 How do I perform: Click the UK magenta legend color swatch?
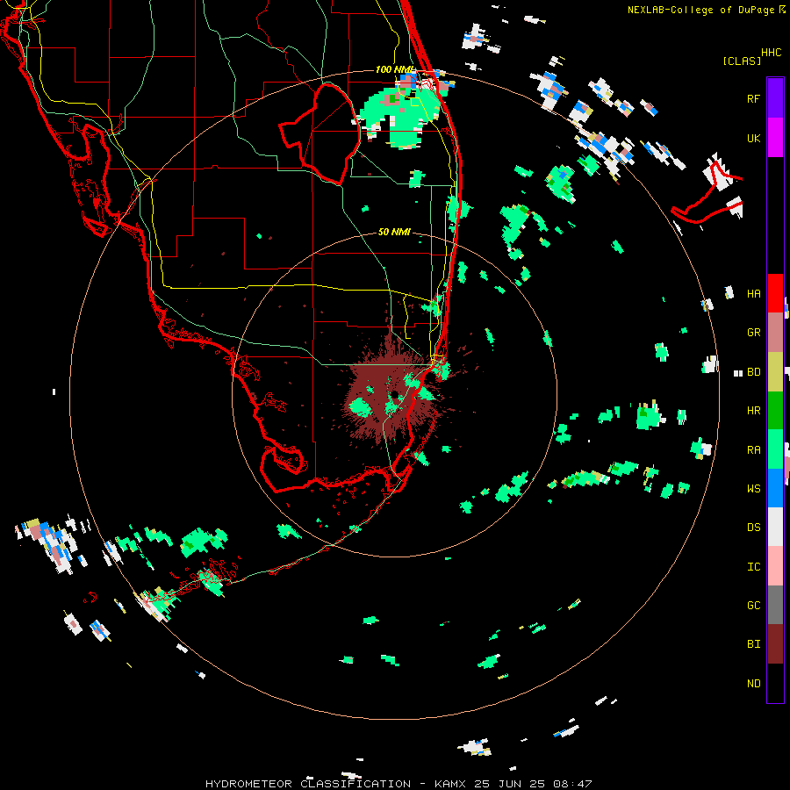[775, 138]
